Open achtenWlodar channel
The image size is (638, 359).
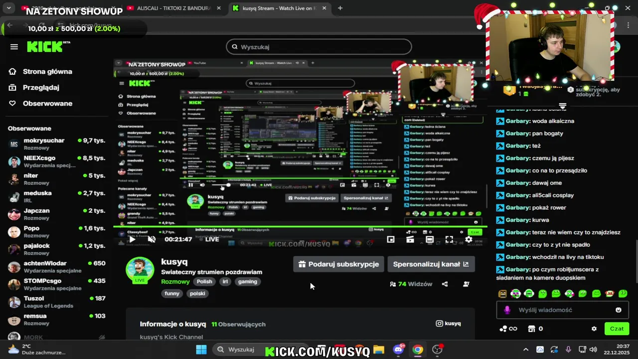pos(57,267)
